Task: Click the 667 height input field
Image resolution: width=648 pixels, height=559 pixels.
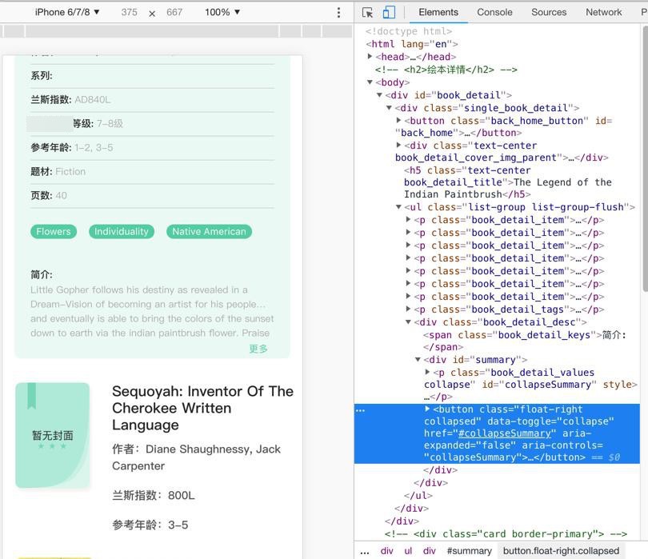Action: point(174,12)
